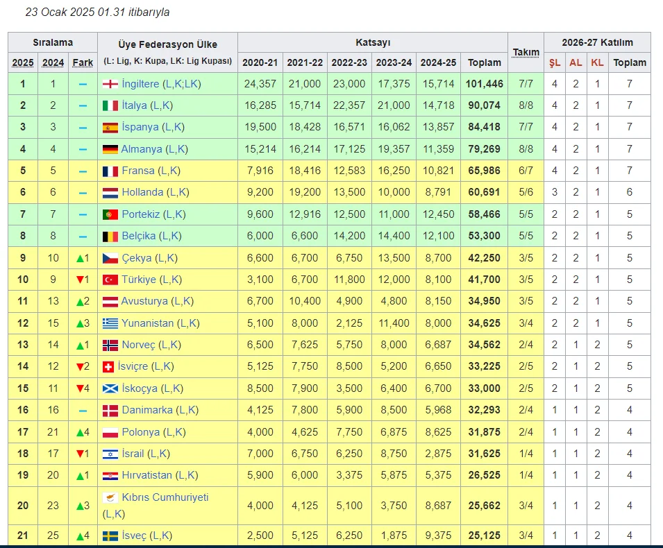This screenshot has height=548, width=663.
Task: Open the Fransa country link
Action: [138, 171]
